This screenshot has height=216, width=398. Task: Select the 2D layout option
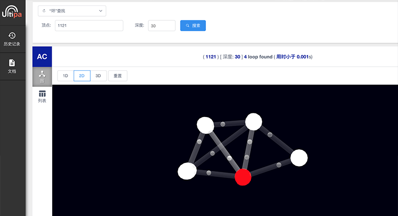pos(82,76)
